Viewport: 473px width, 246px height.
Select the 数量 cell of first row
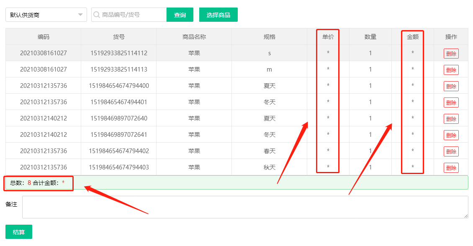pos(370,53)
